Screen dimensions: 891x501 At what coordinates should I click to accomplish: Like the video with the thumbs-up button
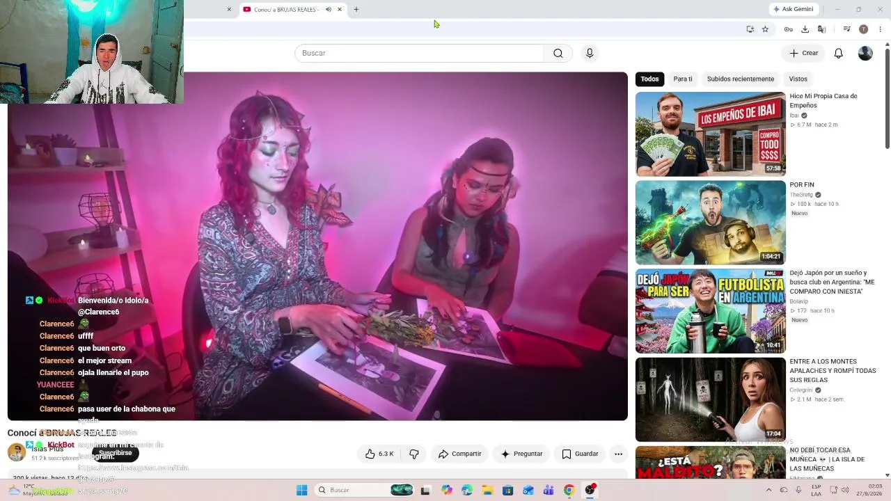[x=379, y=454]
